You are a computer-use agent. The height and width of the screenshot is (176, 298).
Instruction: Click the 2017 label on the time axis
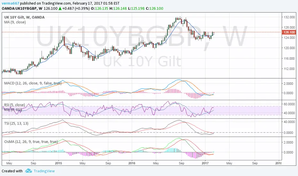(x=205, y=163)
